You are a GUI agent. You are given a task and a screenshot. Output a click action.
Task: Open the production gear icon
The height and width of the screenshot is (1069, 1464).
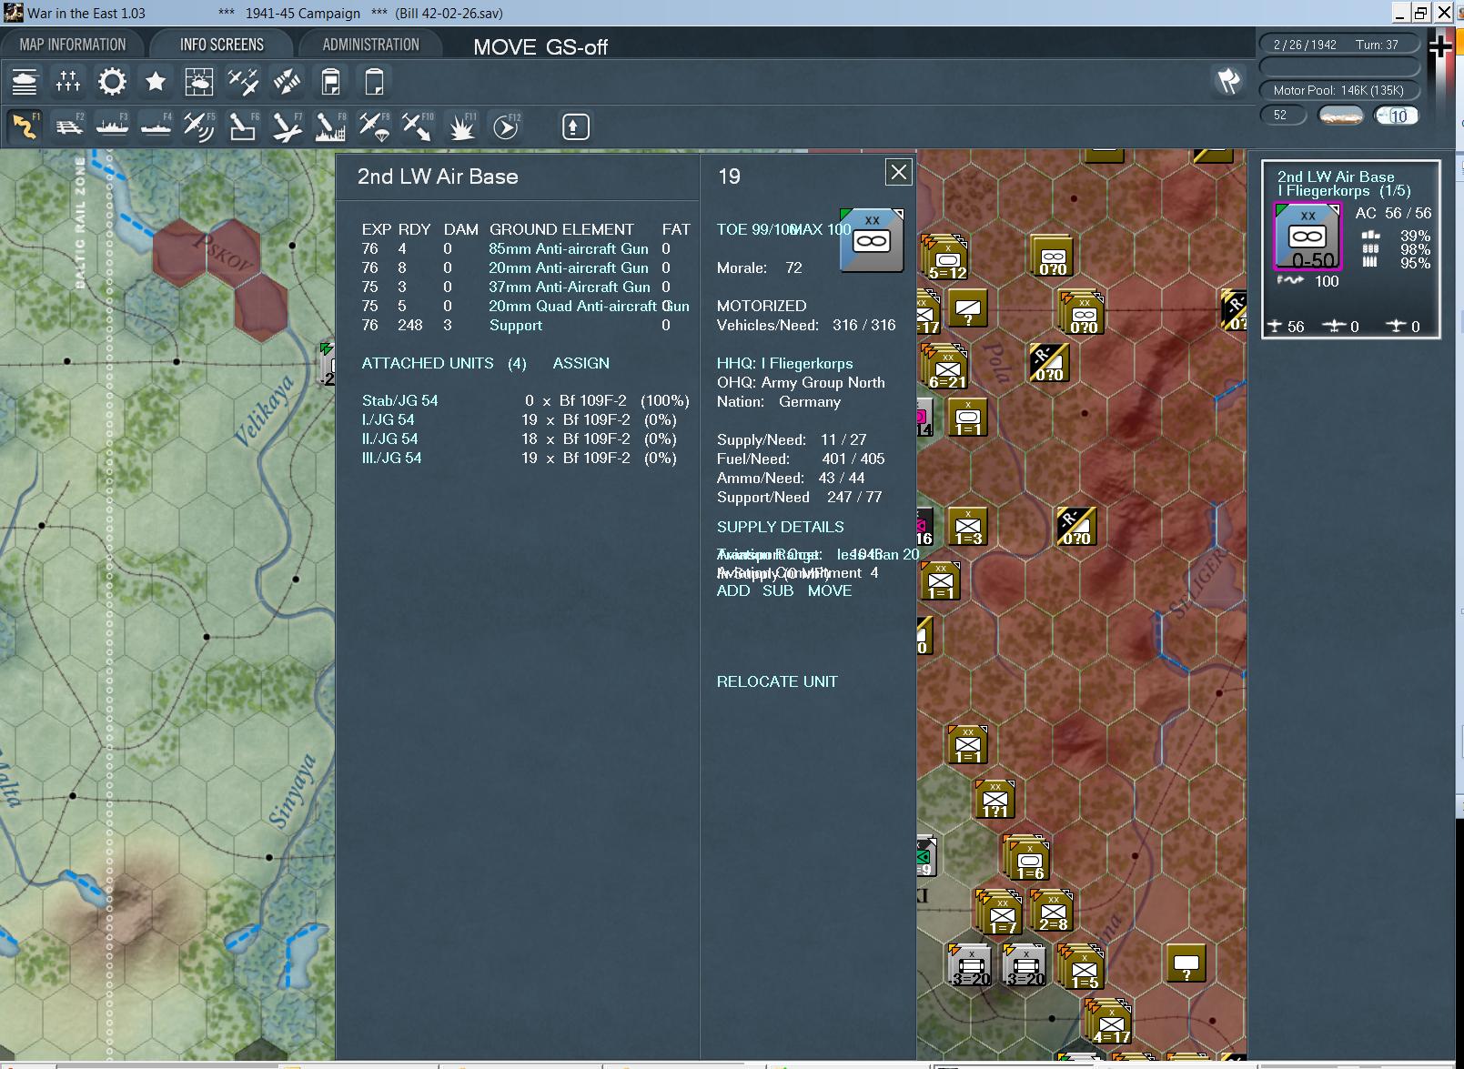pos(112,82)
